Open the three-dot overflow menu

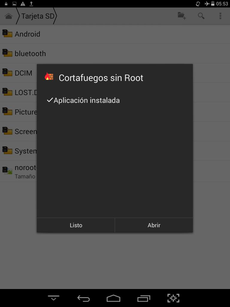click(220, 16)
